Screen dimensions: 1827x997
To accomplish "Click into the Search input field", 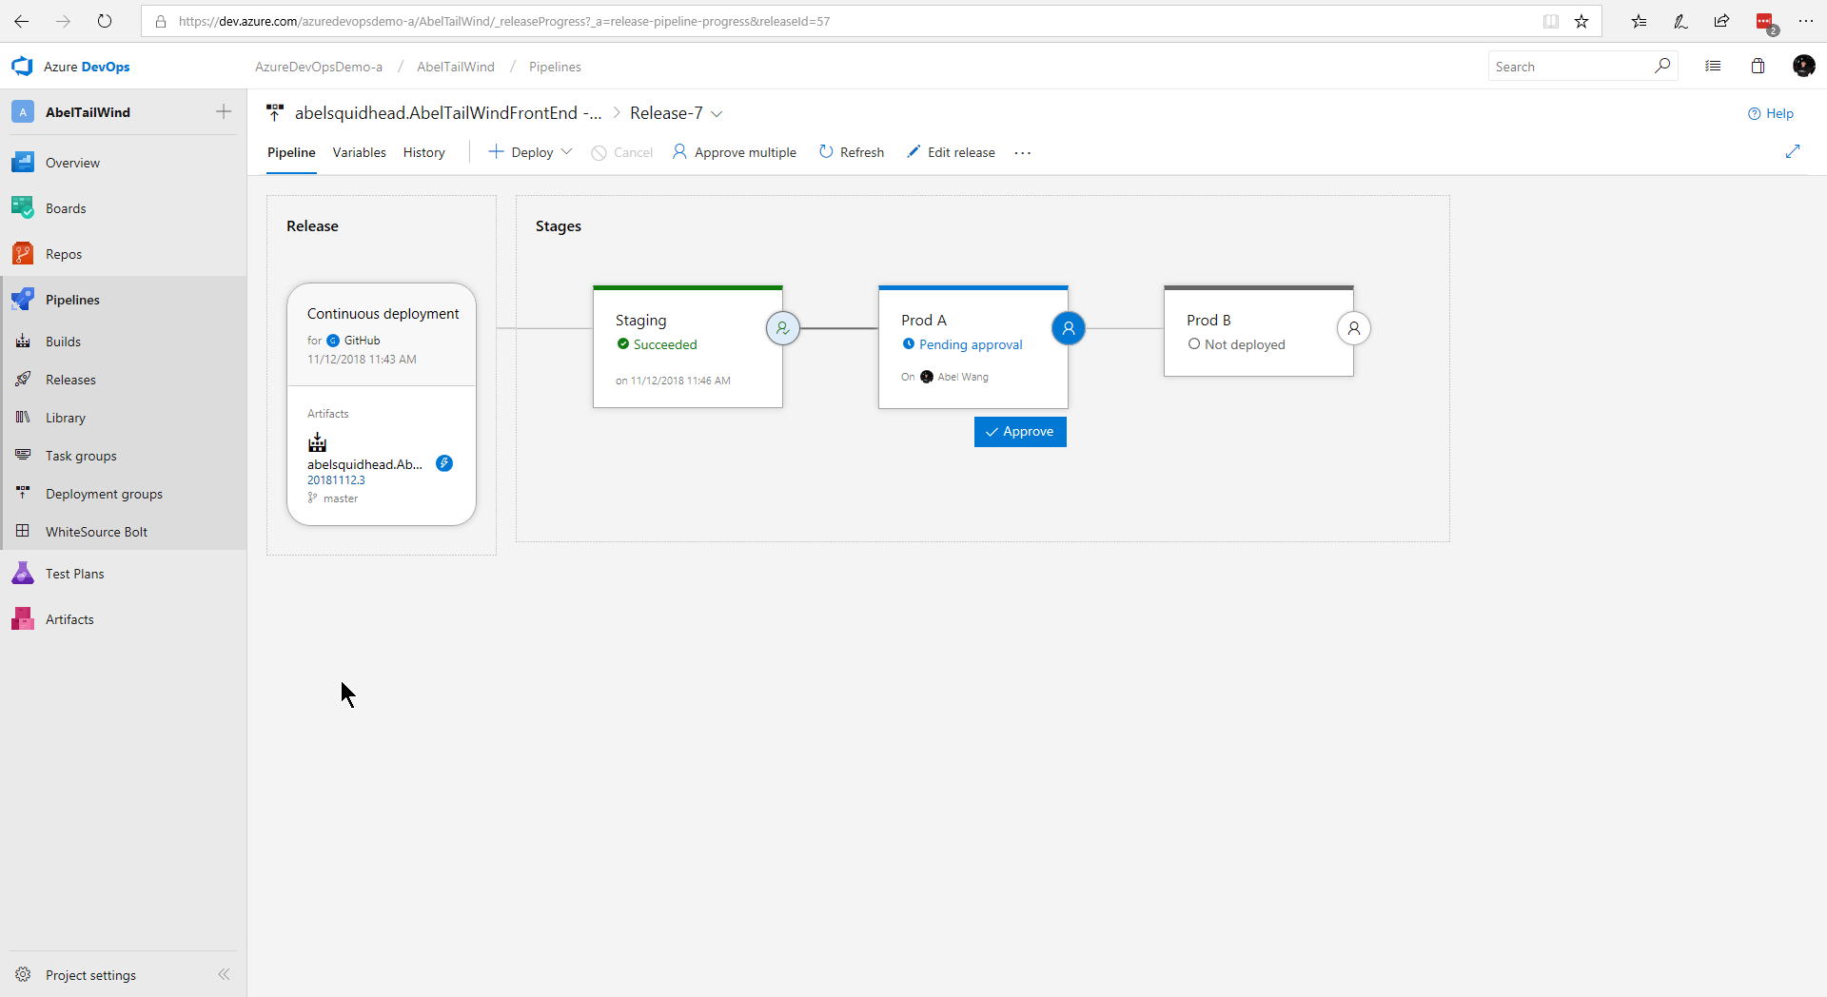I will 1570,67.
